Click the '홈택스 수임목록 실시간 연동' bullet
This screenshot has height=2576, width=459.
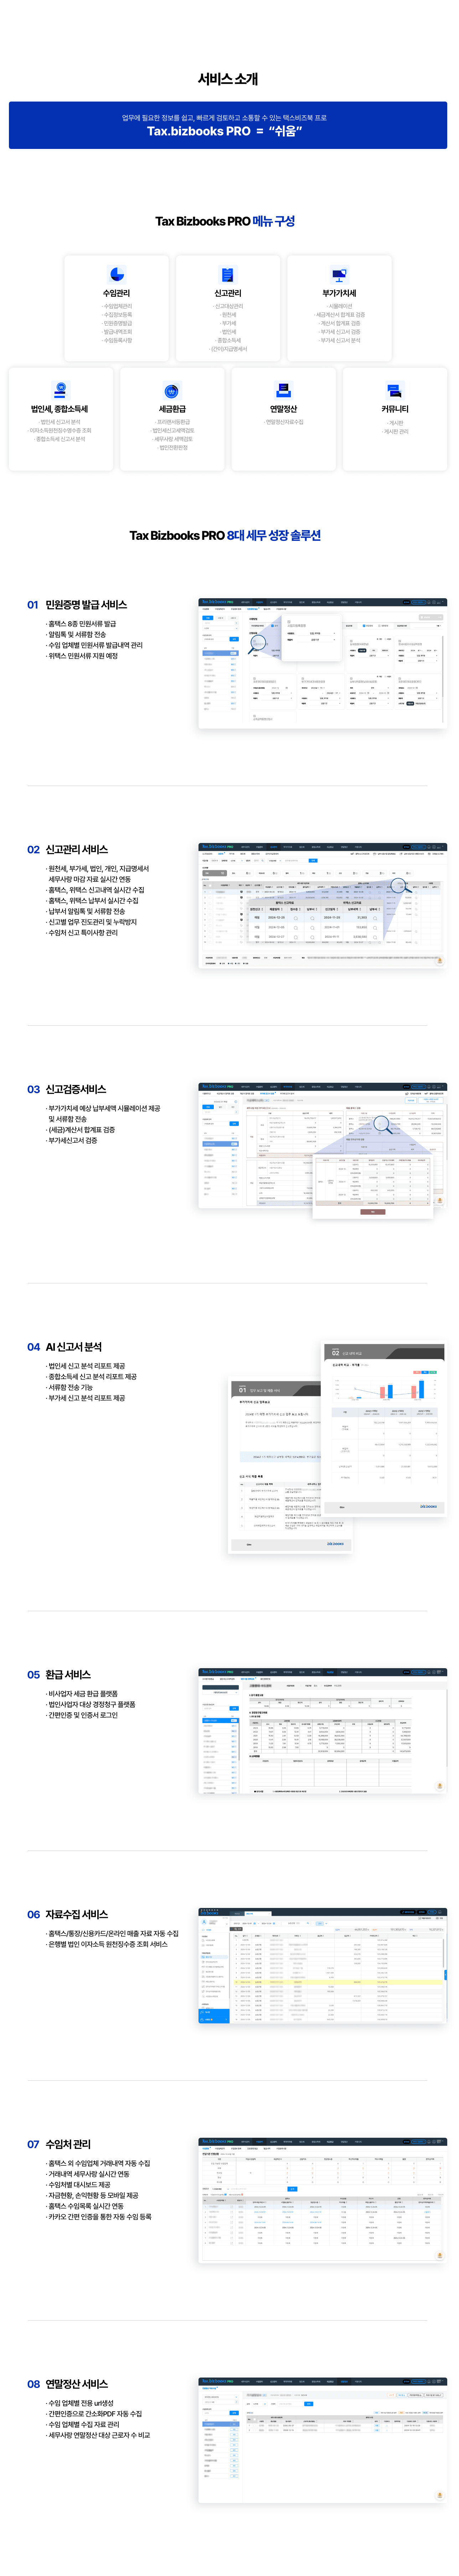pos(85,2206)
